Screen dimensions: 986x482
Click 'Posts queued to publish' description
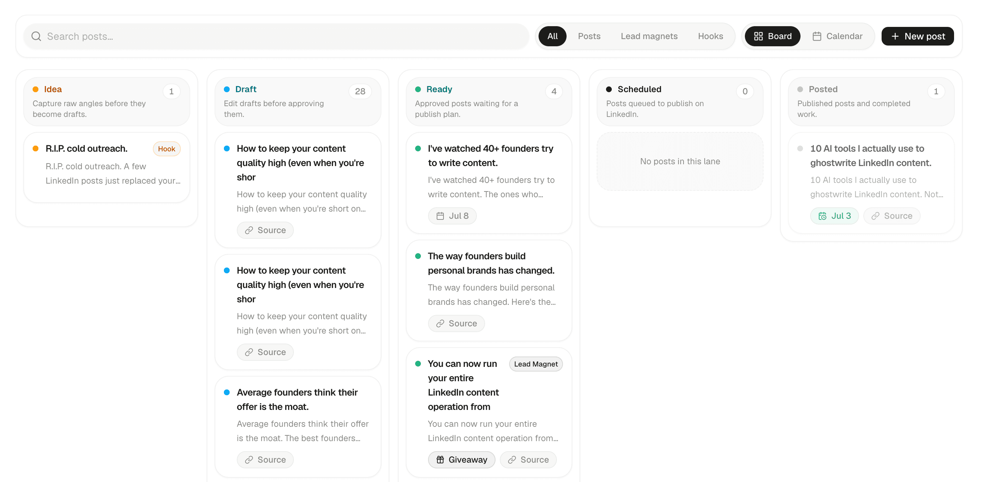click(x=655, y=109)
